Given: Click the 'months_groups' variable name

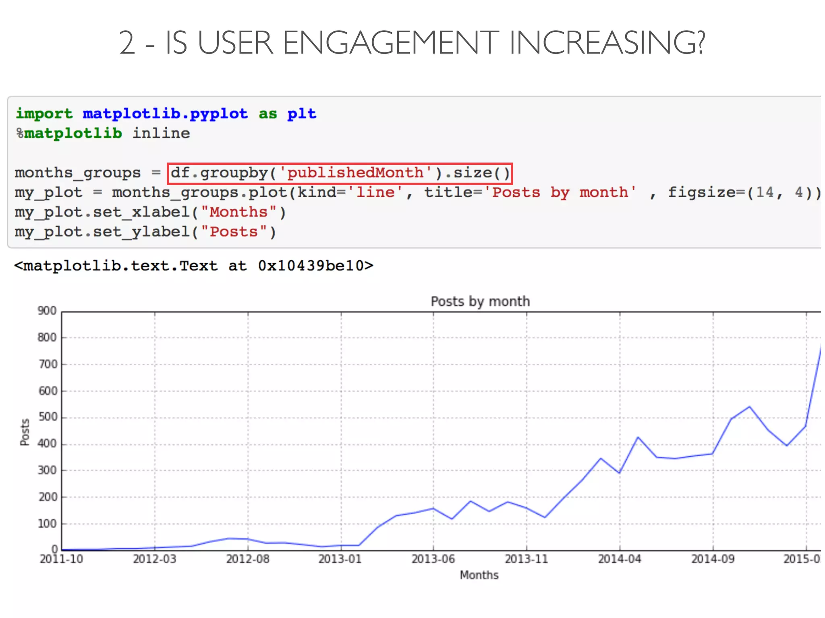Looking at the screenshot, I should pyautogui.click(x=78, y=173).
